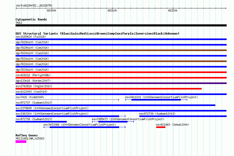The image size is (234, 156).
Task: Click the 66310k ruler marker
Action: [112, 10]
